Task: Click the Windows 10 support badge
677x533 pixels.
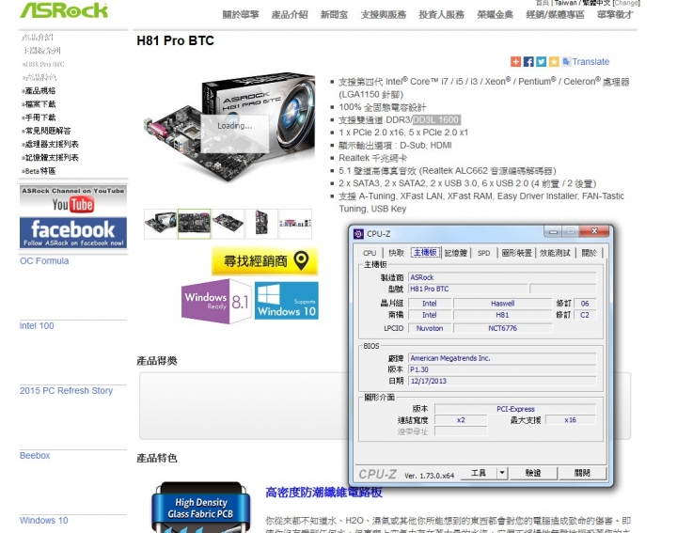Action: coord(287,301)
